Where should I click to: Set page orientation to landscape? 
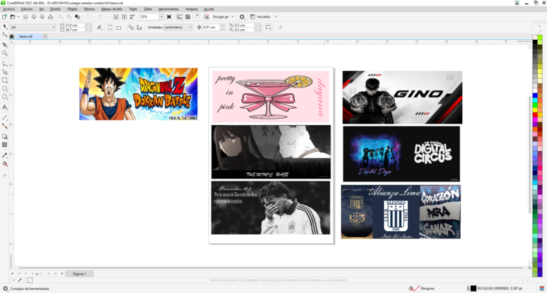click(119, 27)
